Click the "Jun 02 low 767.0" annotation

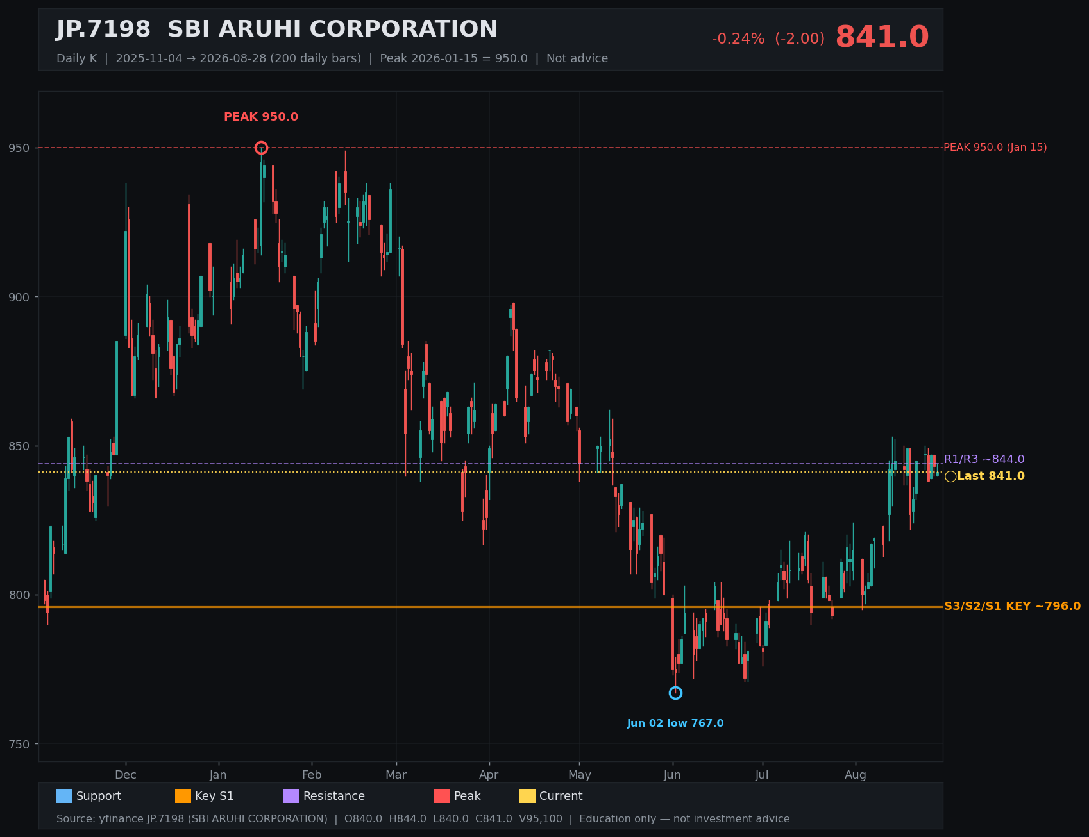point(675,723)
